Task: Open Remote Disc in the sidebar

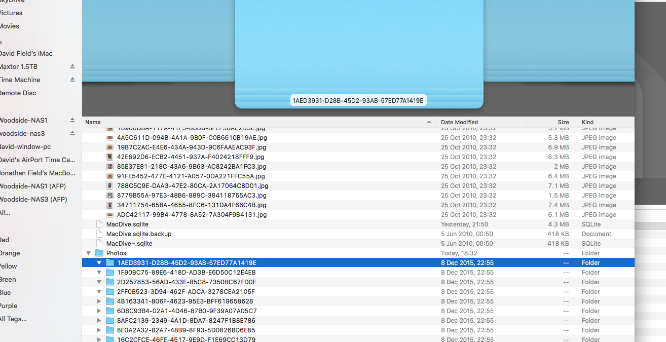Action: [18, 93]
